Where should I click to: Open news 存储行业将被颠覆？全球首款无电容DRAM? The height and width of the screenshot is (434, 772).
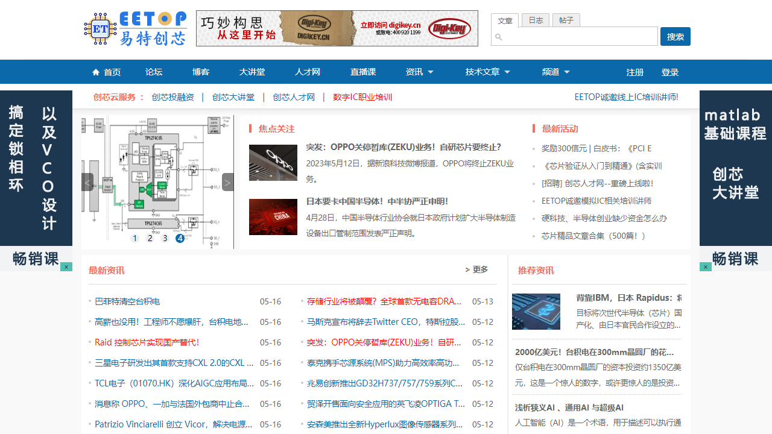click(384, 301)
